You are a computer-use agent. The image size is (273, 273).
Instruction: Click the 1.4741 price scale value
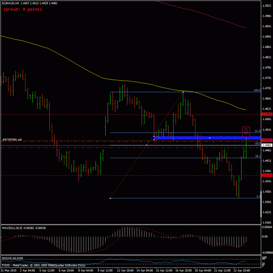pyautogui.click(x=266, y=78)
